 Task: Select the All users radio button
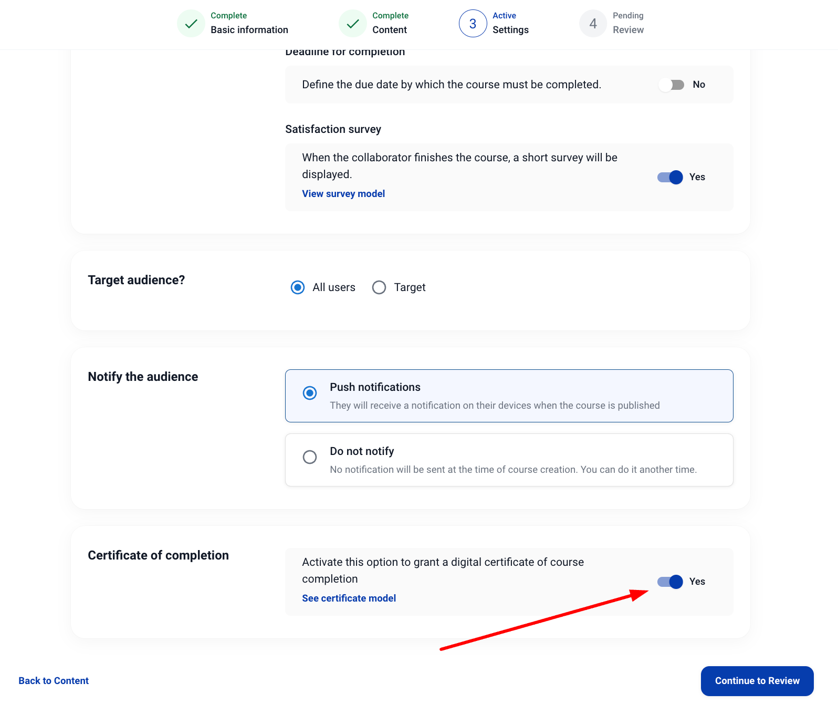coord(298,287)
